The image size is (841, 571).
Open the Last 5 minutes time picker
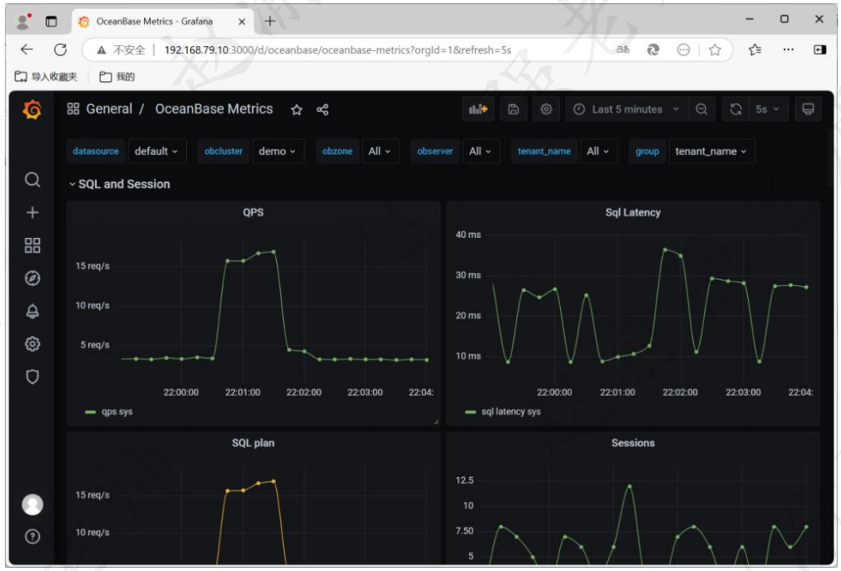626,110
